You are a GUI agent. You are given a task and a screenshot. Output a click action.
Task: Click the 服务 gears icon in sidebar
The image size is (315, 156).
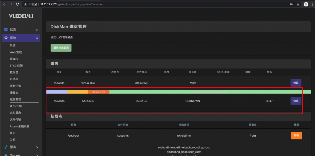coord(6,147)
